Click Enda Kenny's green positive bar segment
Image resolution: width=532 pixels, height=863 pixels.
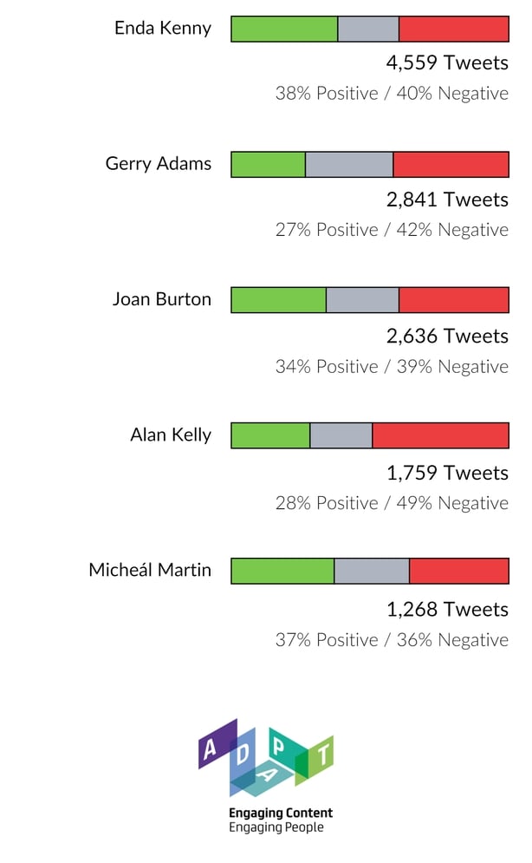[x=284, y=29]
